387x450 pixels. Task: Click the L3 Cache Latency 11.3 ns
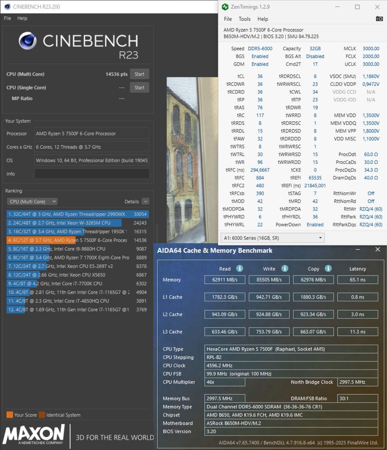[357, 332]
